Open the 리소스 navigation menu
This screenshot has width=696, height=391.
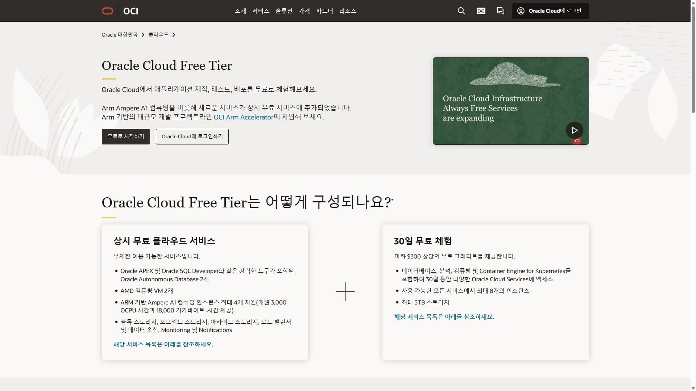[348, 11]
